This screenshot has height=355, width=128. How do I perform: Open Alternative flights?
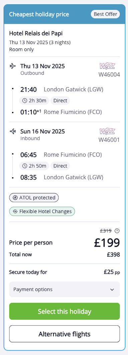coord(65,334)
